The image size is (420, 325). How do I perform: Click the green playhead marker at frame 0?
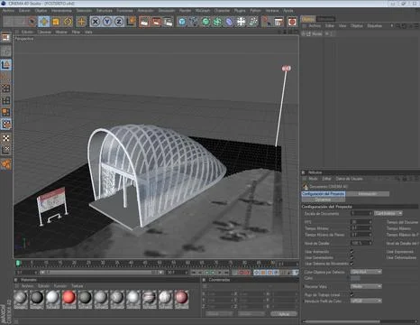18,264
